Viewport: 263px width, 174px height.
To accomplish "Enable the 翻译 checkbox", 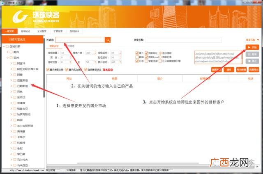I will click(x=137, y=57).
